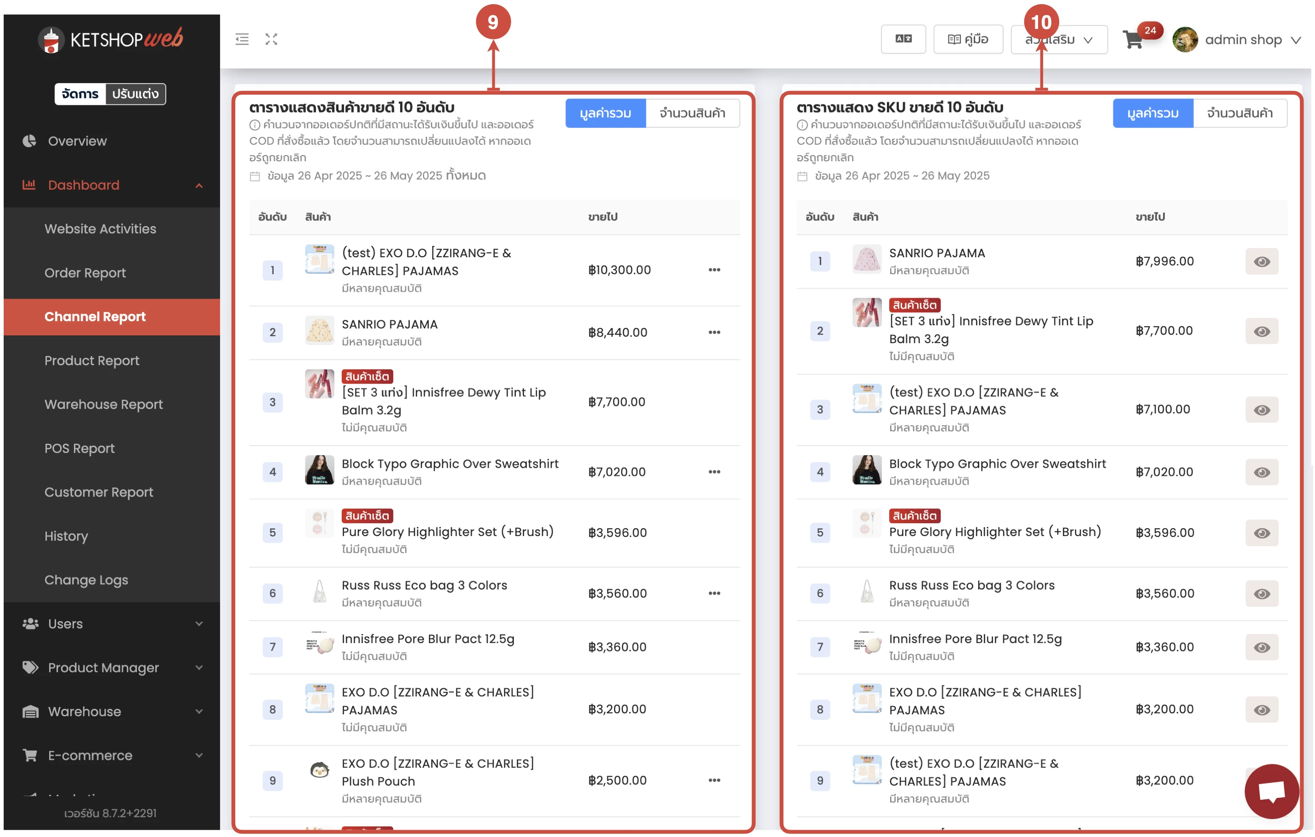Click the calendar icon in SKU table

point(802,176)
